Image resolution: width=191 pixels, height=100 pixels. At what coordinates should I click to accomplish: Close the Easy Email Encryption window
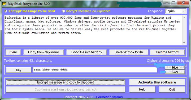click(x=183, y=3)
